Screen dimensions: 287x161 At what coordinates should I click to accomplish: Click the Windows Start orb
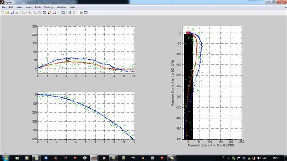(5, 158)
